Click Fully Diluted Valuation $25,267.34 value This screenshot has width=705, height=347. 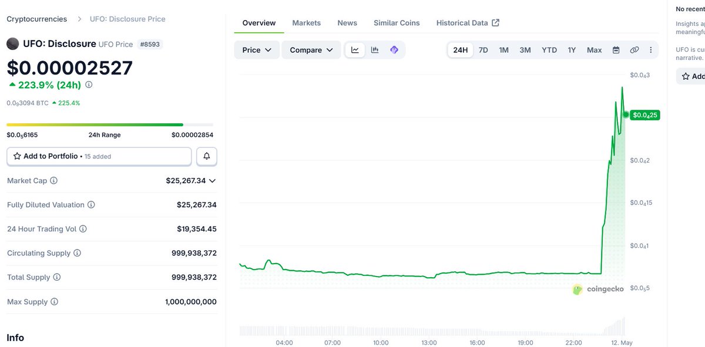196,205
